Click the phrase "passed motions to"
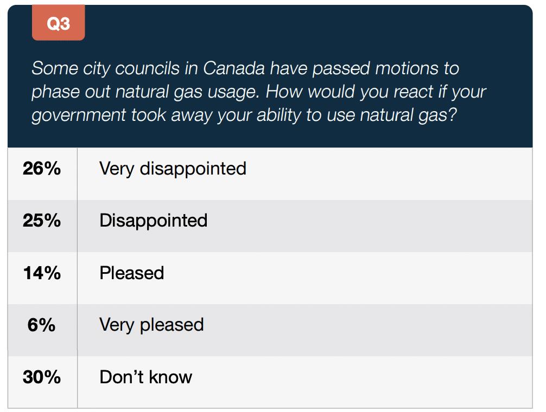 point(386,68)
